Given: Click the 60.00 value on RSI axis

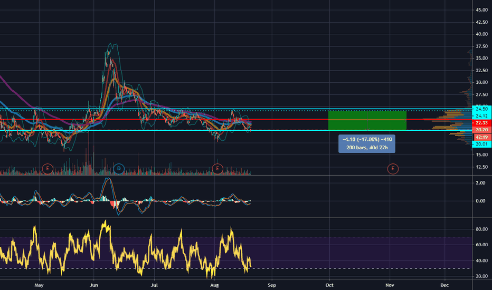Looking at the screenshot, I should pos(481,245).
